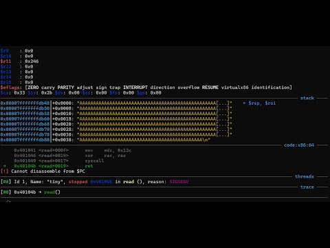Click the '$rsp, $rsi' pointer annotation
Screen dimensions: 330x248
point(262,103)
